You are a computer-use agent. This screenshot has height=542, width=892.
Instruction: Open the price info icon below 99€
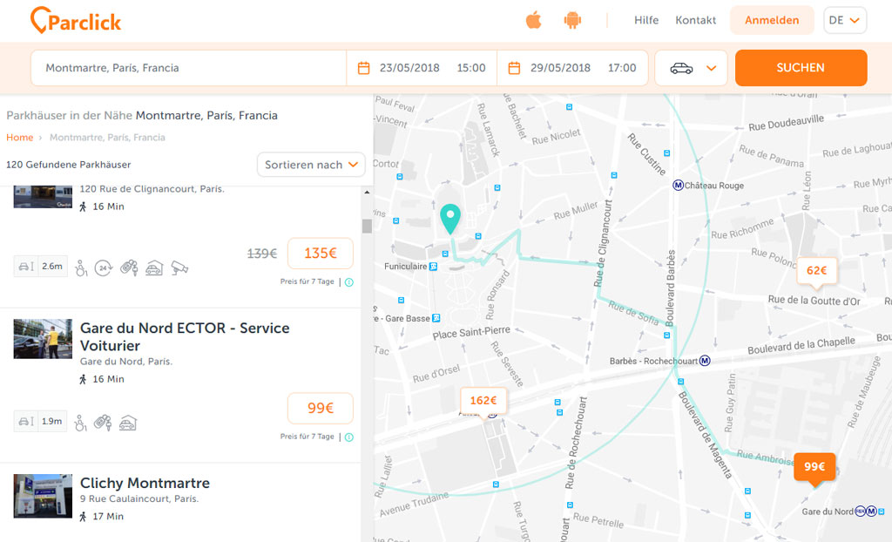(348, 437)
